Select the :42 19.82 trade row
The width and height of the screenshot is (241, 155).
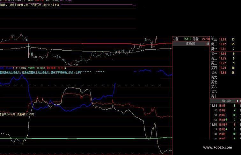coord(225,110)
